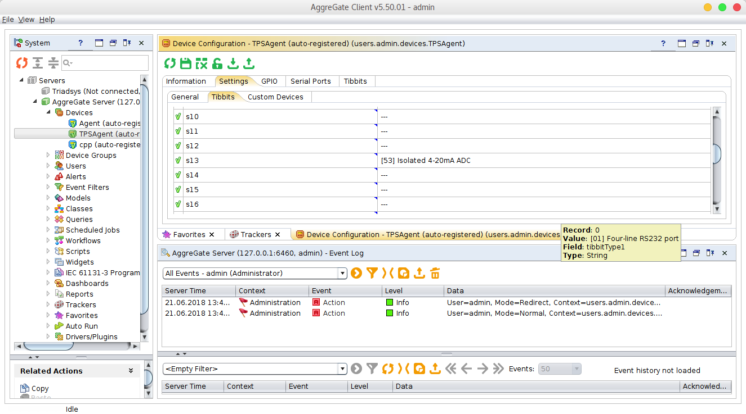
Task: Open the Custom Devices sub-tab
Action: click(275, 97)
